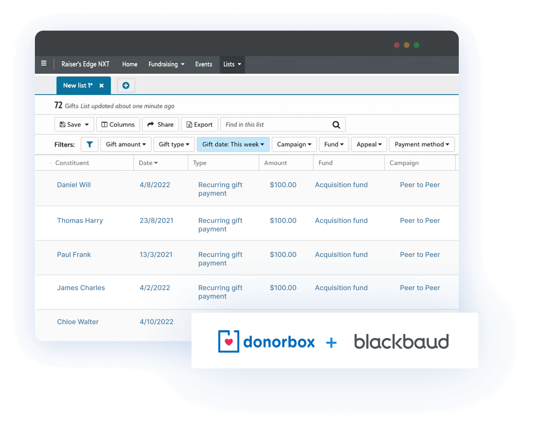Close the New list tab

102,86
